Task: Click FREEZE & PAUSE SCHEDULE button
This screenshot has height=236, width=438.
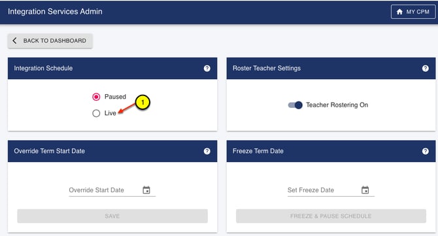Action: pos(331,216)
